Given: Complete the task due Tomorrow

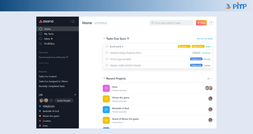Looking at the screenshot, I should pos(107,53).
